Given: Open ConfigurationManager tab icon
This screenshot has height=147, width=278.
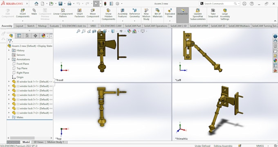Looking at the screenshot, I should coord(27,36).
